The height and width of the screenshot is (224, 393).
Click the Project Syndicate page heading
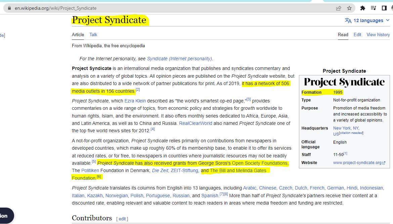pos(109,20)
